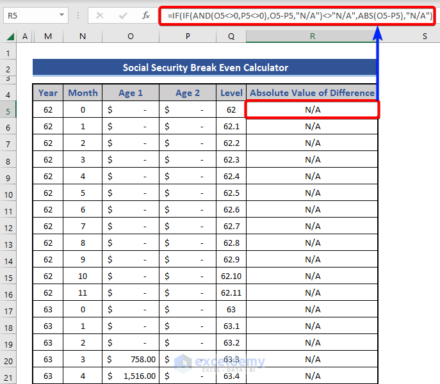The height and width of the screenshot is (384, 440).
Task: Select column header A
Action: click(x=25, y=36)
